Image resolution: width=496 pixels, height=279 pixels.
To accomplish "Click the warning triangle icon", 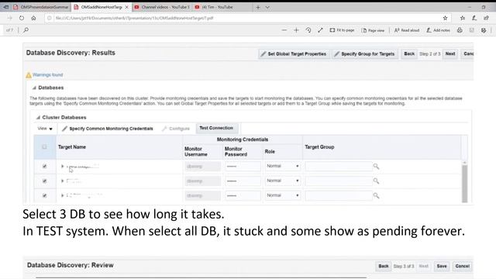I will pyautogui.click(x=29, y=75).
